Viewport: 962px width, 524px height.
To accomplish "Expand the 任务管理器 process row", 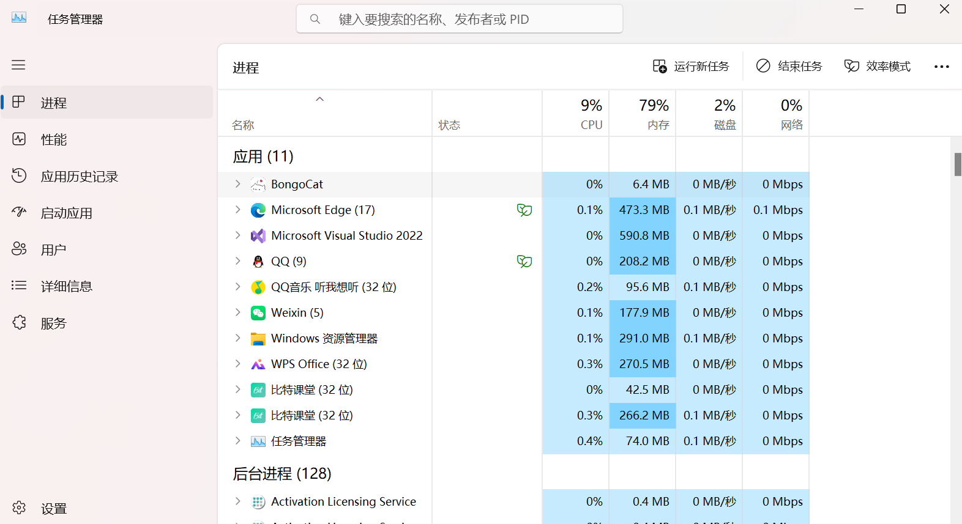I will [238, 441].
